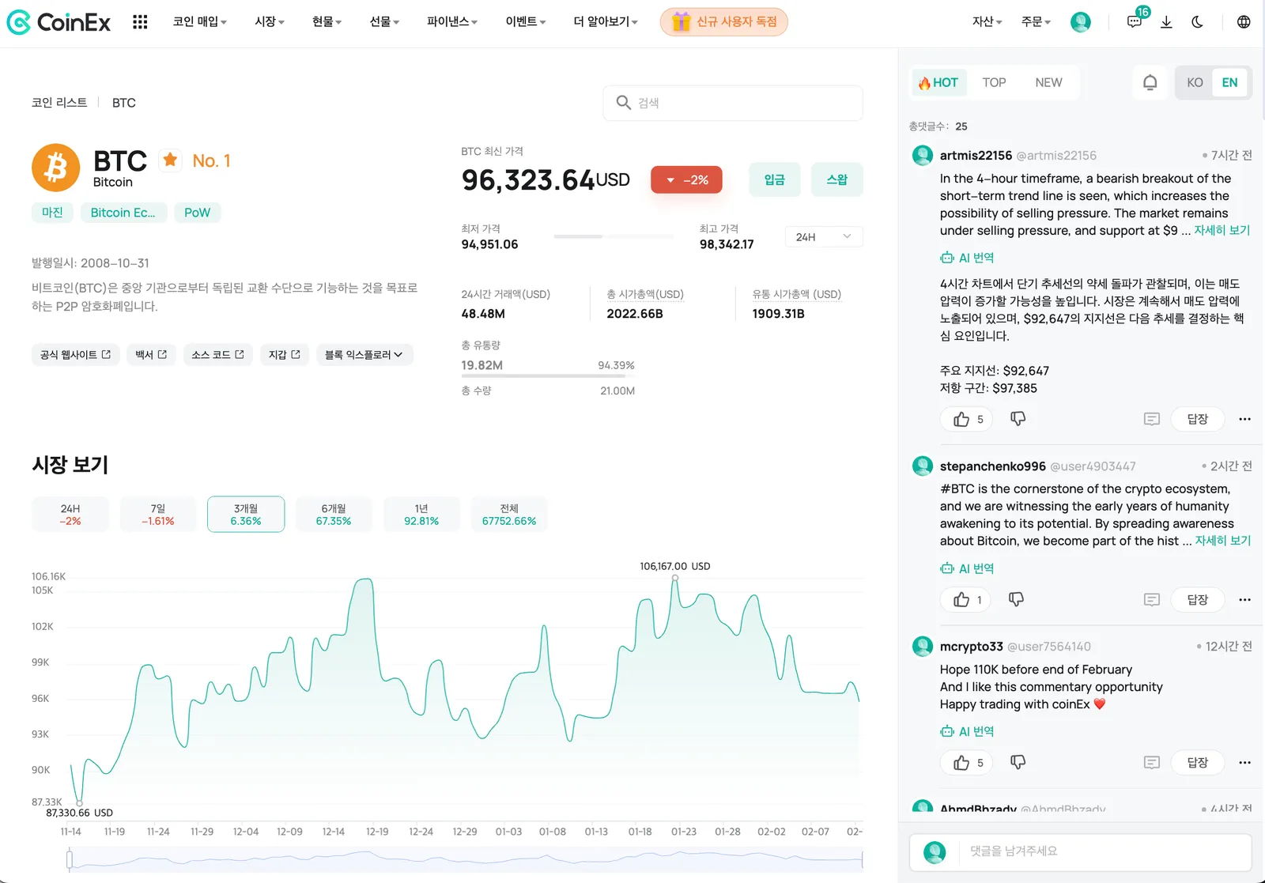Open replies icon on stepanchenko996 comment

(1152, 600)
